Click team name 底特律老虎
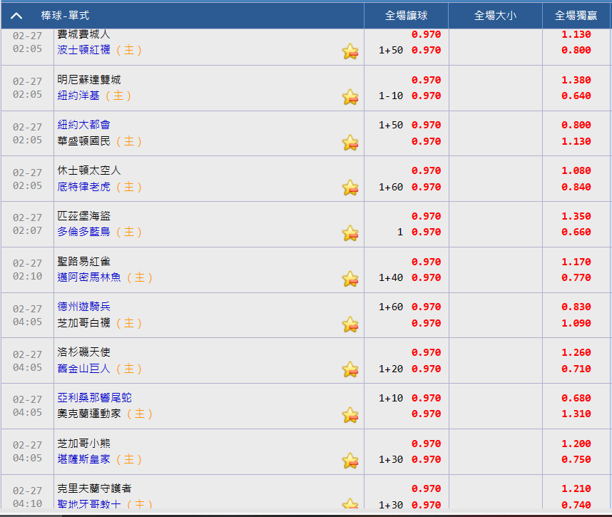The width and height of the screenshot is (612, 517). click(x=84, y=187)
